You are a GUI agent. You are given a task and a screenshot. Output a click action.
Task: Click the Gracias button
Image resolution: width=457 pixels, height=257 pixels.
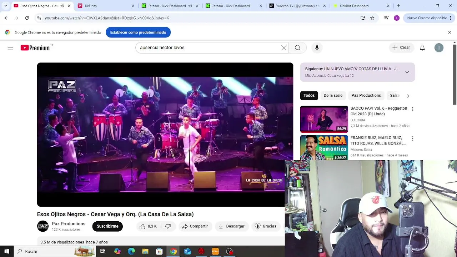(x=266, y=226)
